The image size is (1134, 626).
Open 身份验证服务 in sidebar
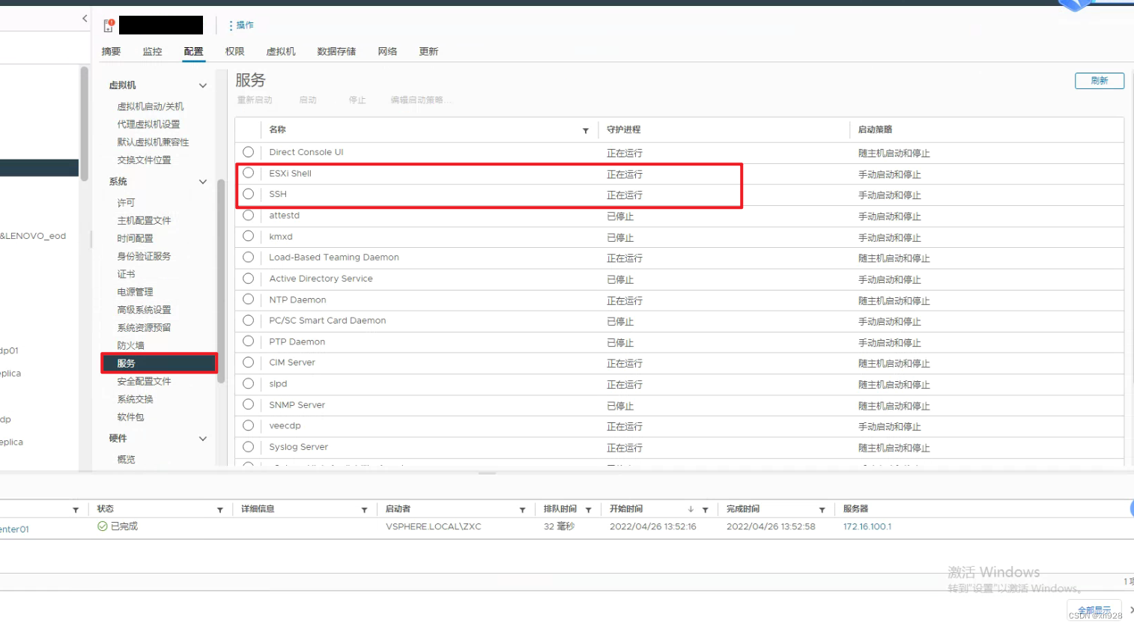(144, 256)
